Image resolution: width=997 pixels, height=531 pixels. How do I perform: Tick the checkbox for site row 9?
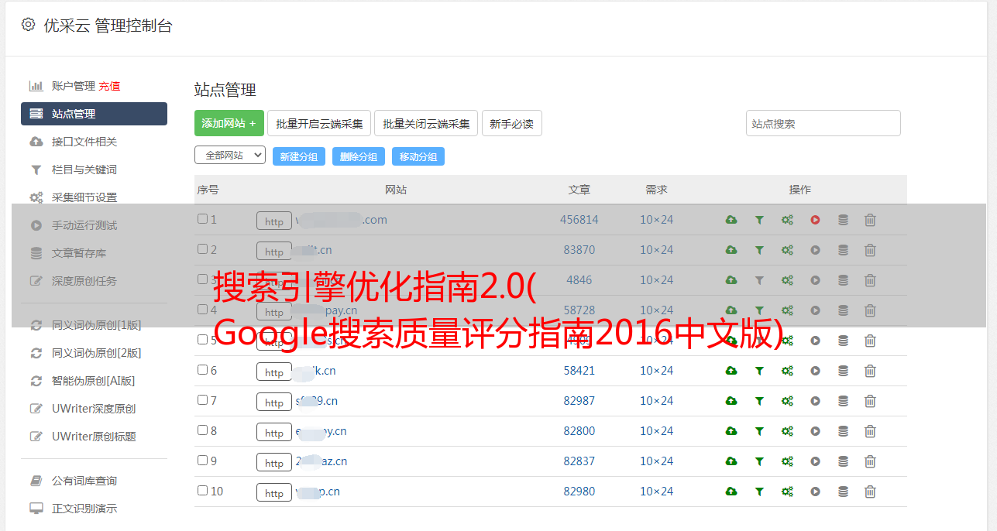click(x=202, y=461)
